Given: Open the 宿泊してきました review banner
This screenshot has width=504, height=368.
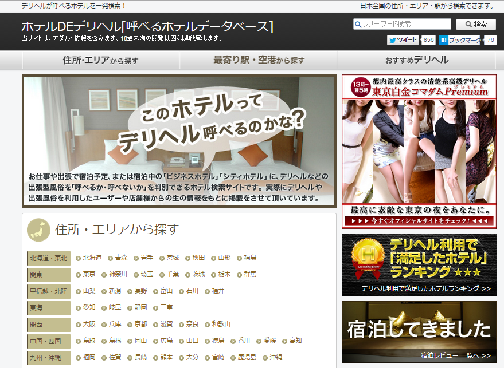Looking at the screenshot, I should pos(419,332).
